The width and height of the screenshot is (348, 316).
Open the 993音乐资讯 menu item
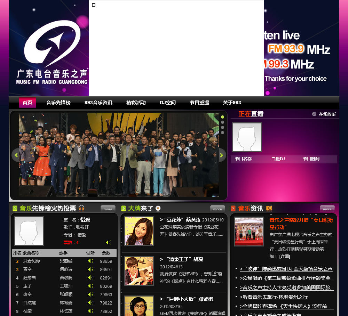pos(98,103)
